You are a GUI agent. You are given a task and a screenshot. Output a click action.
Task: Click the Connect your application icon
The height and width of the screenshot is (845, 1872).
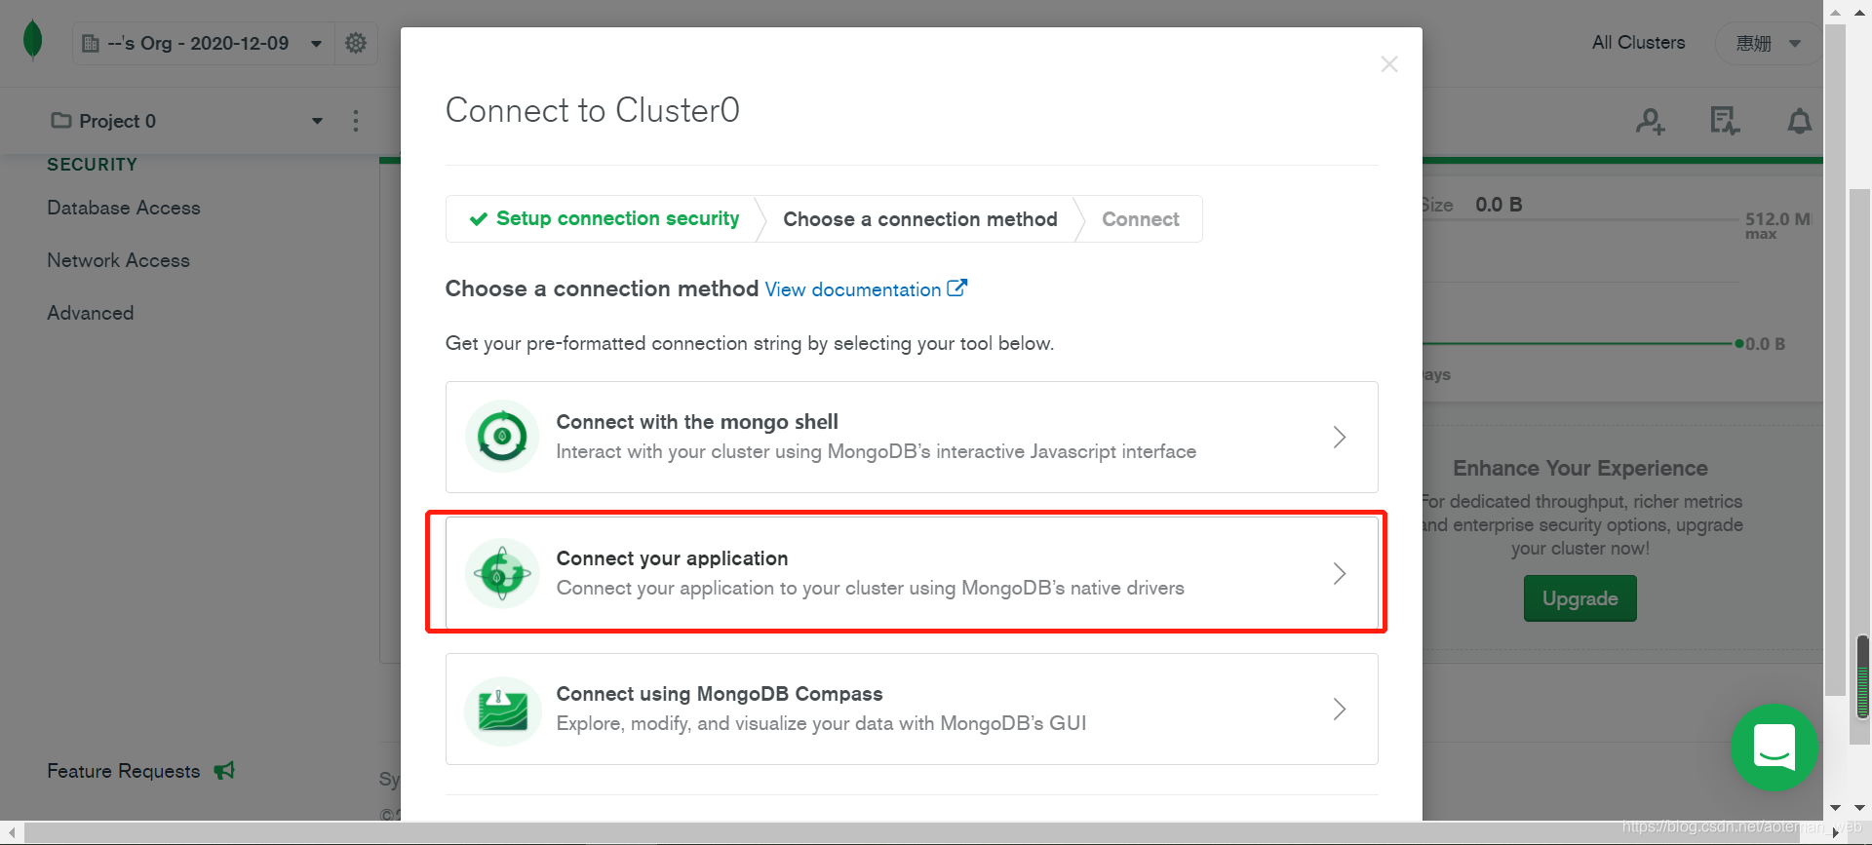tap(502, 573)
